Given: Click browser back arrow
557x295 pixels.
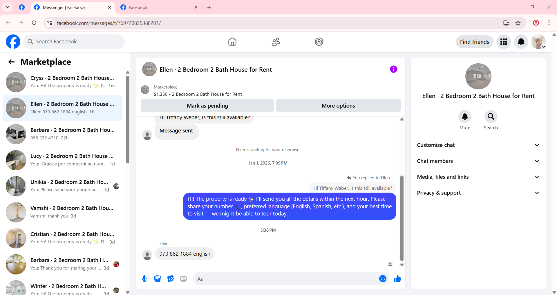Looking at the screenshot, I should (x=8, y=23).
